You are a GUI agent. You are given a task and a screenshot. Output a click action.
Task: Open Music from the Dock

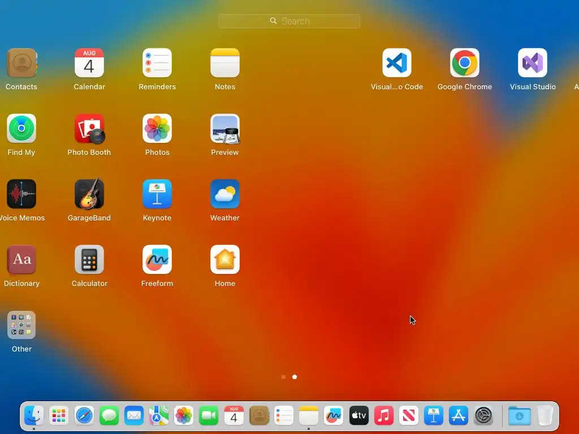[384, 416]
